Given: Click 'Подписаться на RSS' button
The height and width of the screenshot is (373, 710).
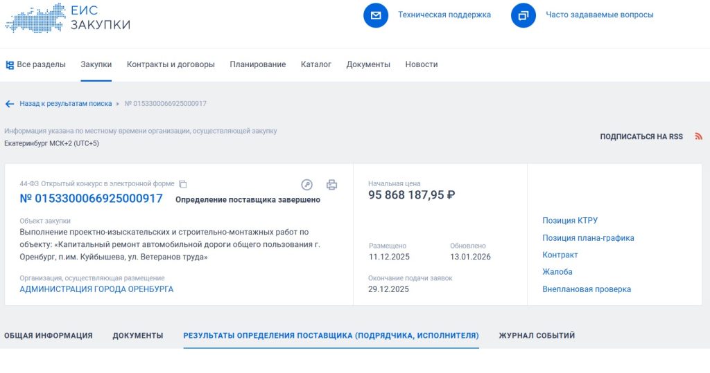Looking at the screenshot, I should pyautogui.click(x=641, y=137).
